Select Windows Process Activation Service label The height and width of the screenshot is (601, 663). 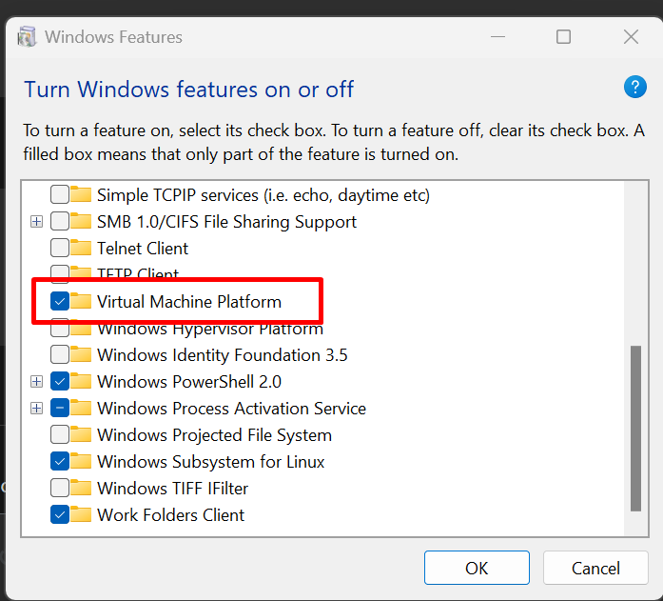[232, 409]
